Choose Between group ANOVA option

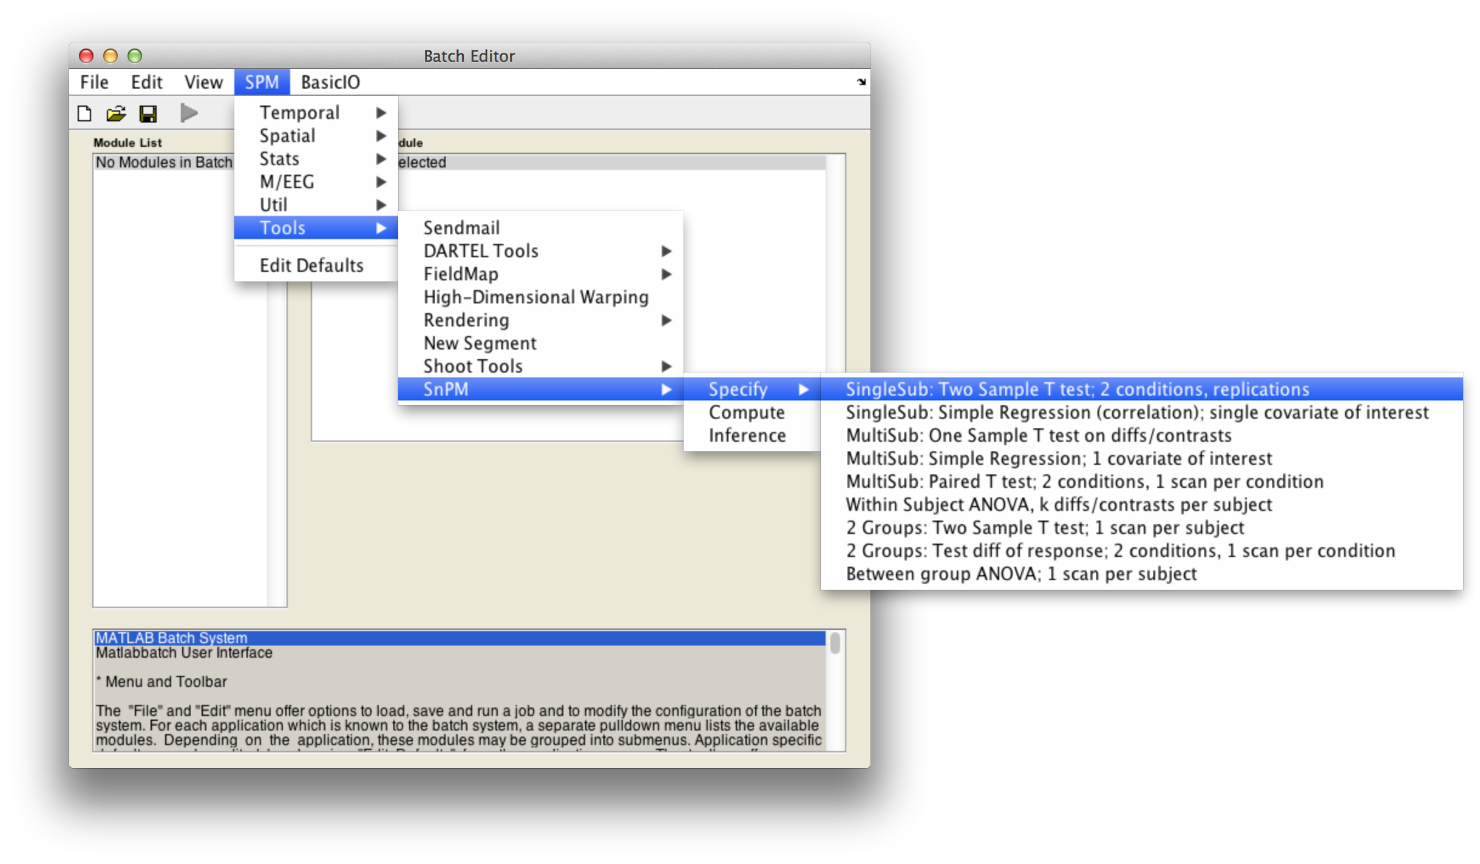click(x=1141, y=574)
